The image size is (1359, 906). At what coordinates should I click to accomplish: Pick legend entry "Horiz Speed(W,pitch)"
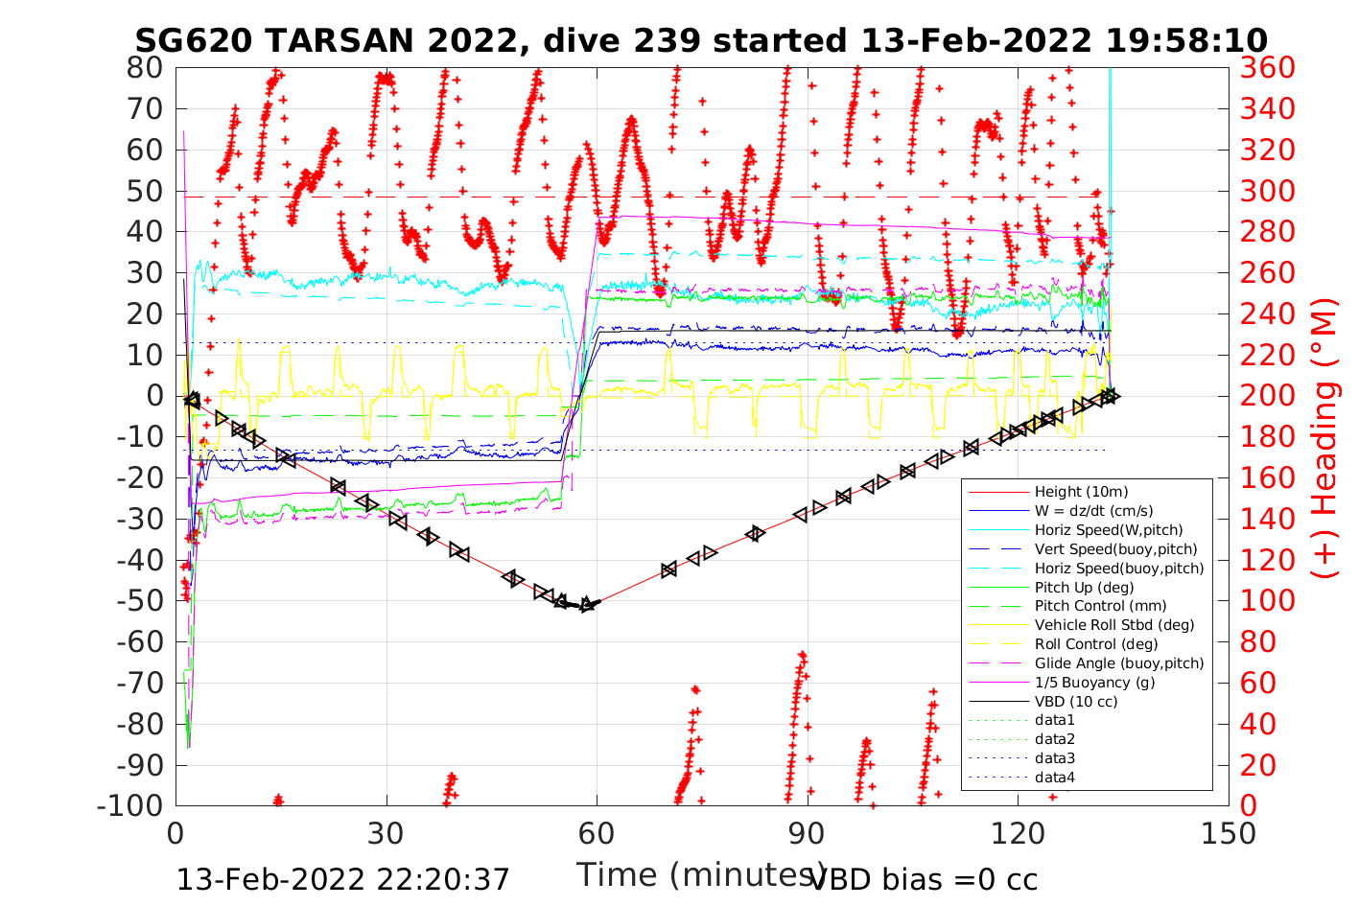pos(1109,530)
